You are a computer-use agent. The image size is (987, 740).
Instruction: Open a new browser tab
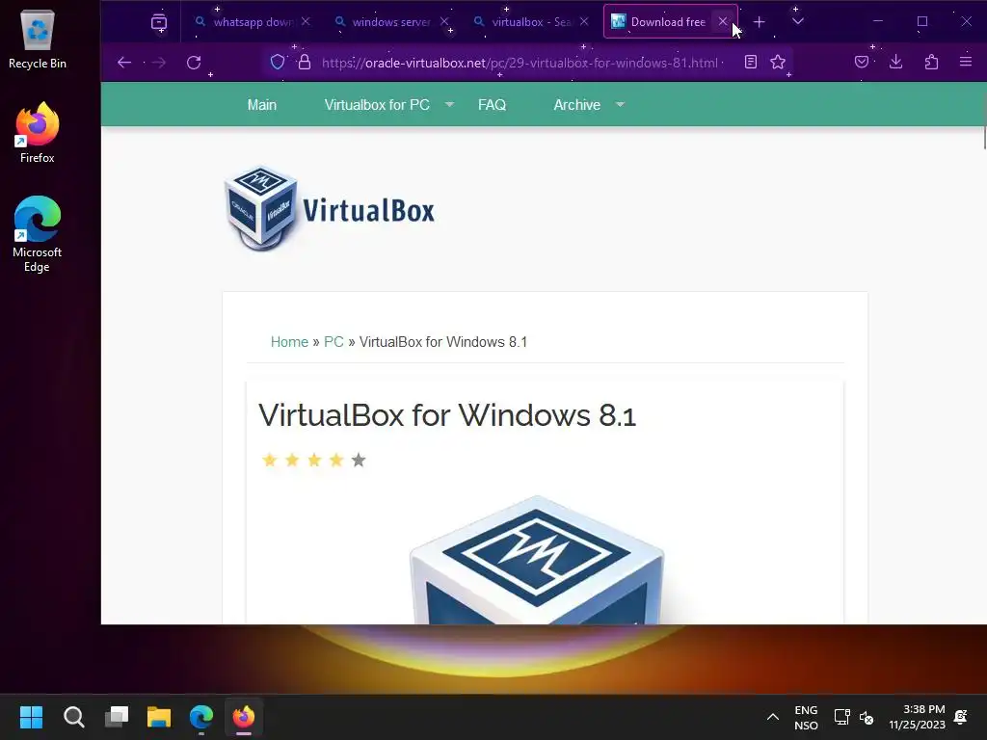[760, 22]
